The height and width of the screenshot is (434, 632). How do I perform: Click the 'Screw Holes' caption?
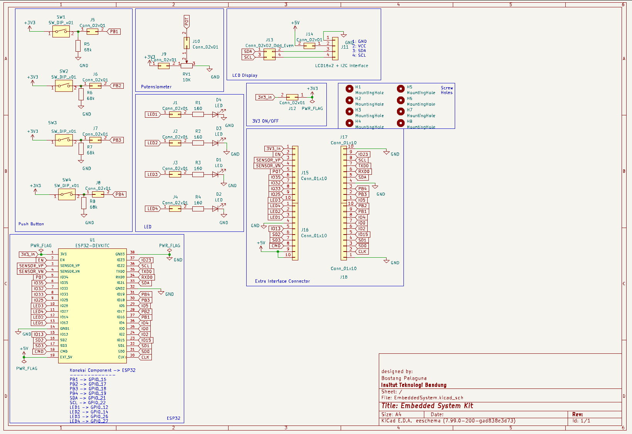[447, 90]
